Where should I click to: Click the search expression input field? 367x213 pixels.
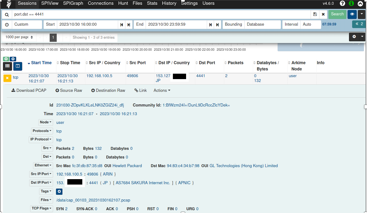pos(160,14)
